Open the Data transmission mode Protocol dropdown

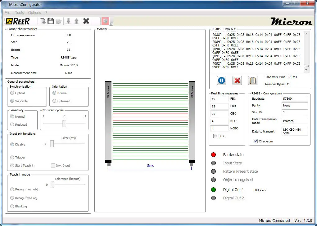tap(294, 121)
